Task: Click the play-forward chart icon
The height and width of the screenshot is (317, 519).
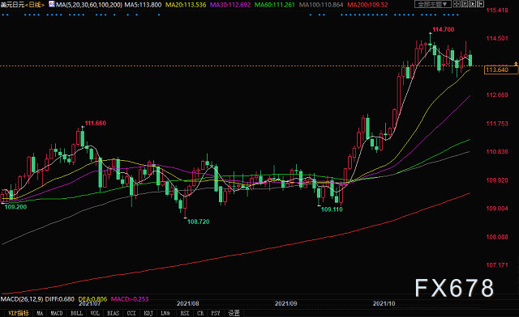Action: [472, 4]
